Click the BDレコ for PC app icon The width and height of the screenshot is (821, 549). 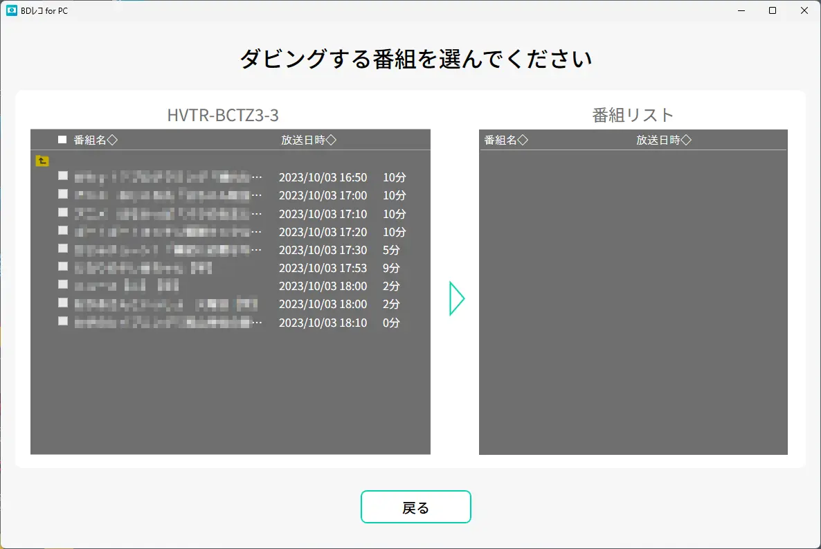(11, 10)
